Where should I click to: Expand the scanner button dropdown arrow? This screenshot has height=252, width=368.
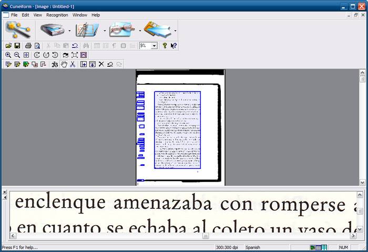69,31
